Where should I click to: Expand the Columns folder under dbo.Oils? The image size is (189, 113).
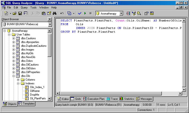[x=18, y=80]
